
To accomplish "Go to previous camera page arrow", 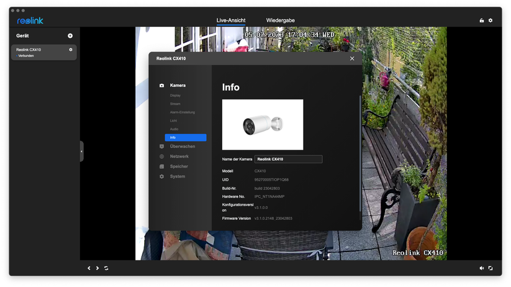I will click(x=89, y=268).
